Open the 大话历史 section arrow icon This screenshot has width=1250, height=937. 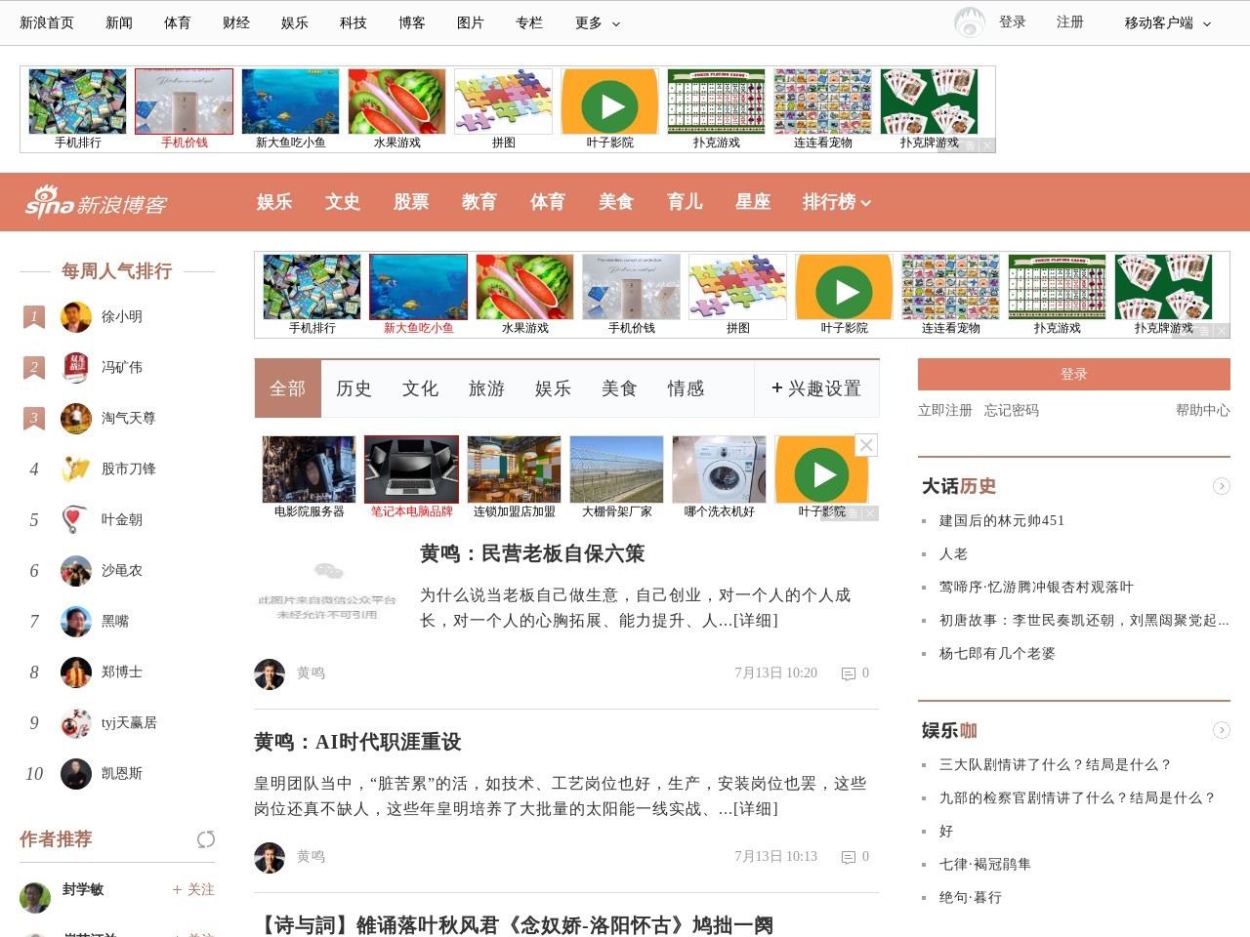point(1222,486)
